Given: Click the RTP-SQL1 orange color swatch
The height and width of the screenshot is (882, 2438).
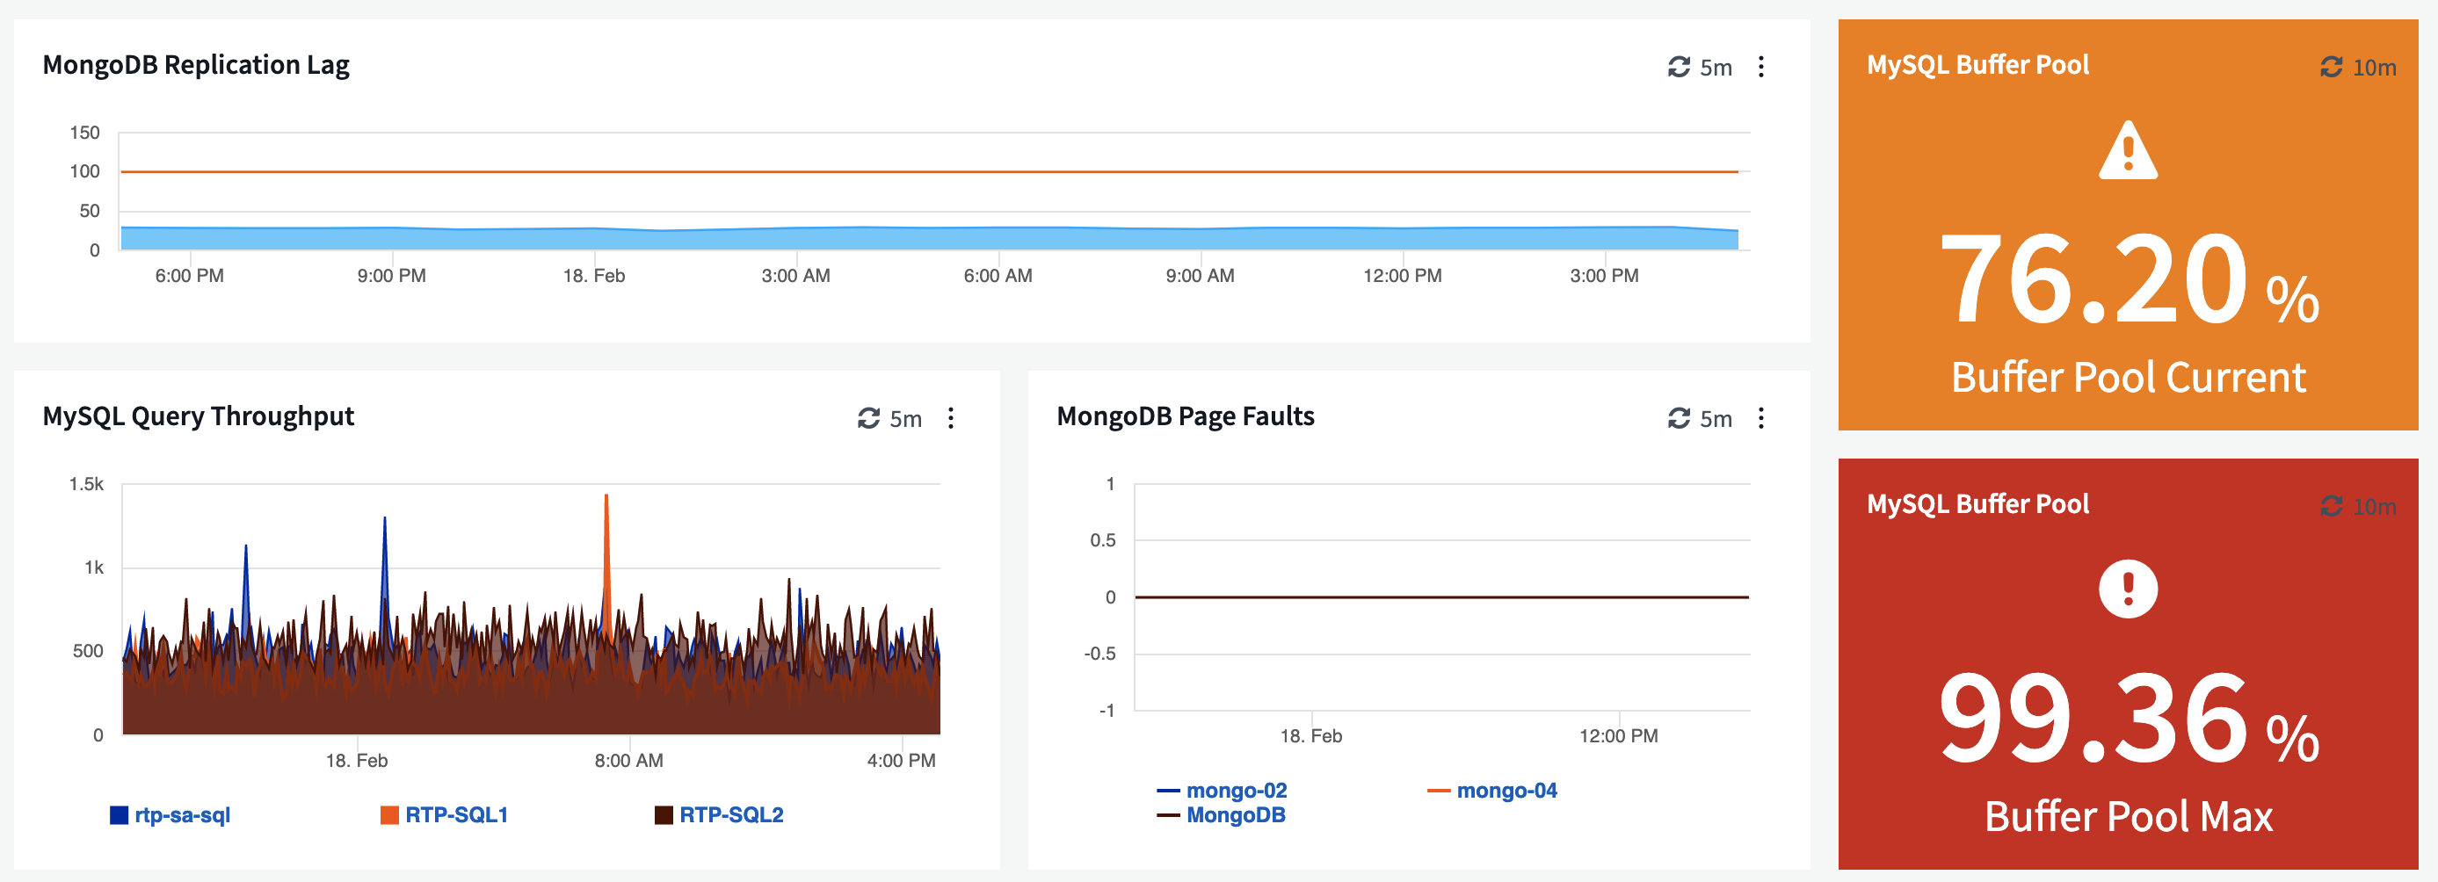Looking at the screenshot, I should [x=389, y=815].
